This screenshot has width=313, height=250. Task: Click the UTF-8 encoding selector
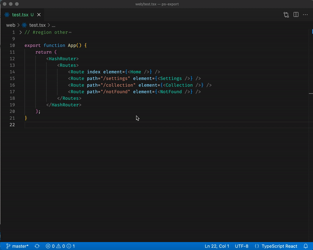coord(242,246)
